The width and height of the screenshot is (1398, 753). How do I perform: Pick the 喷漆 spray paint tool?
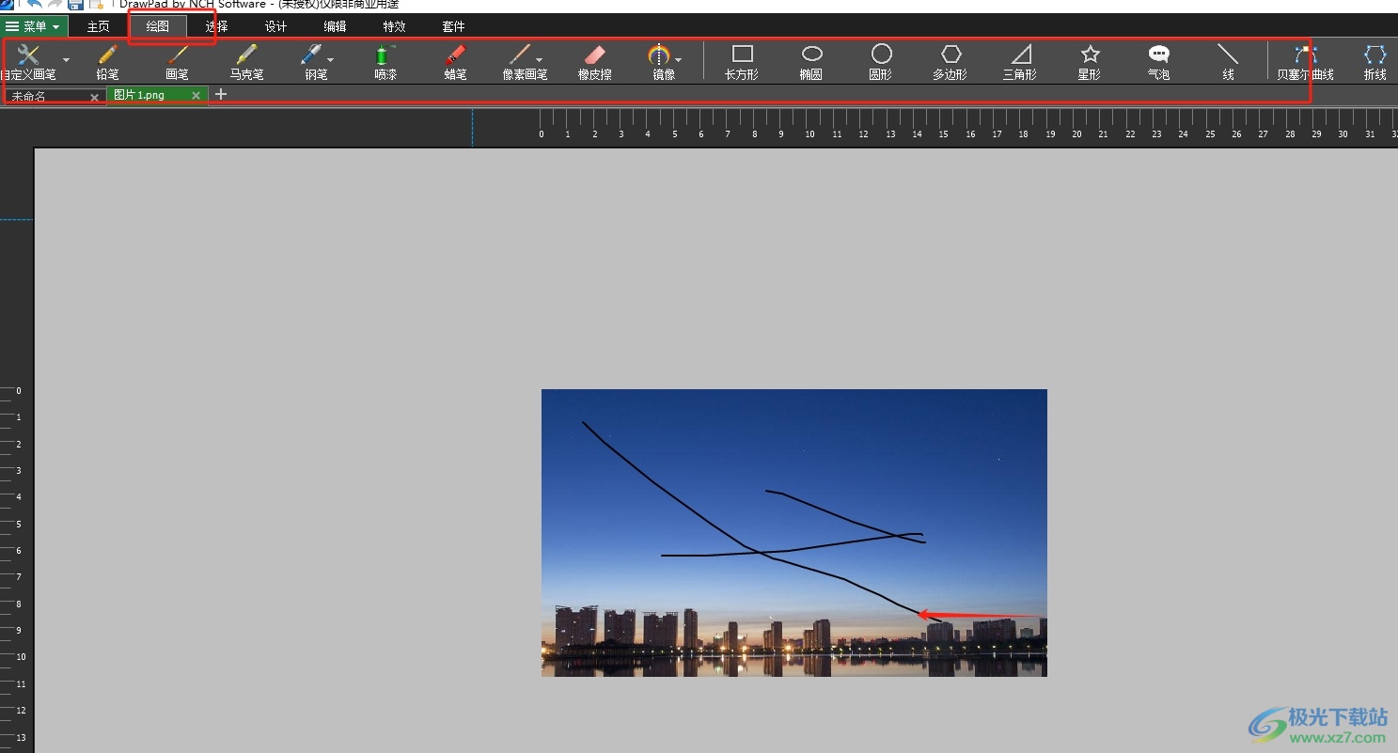(x=385, y=61)
